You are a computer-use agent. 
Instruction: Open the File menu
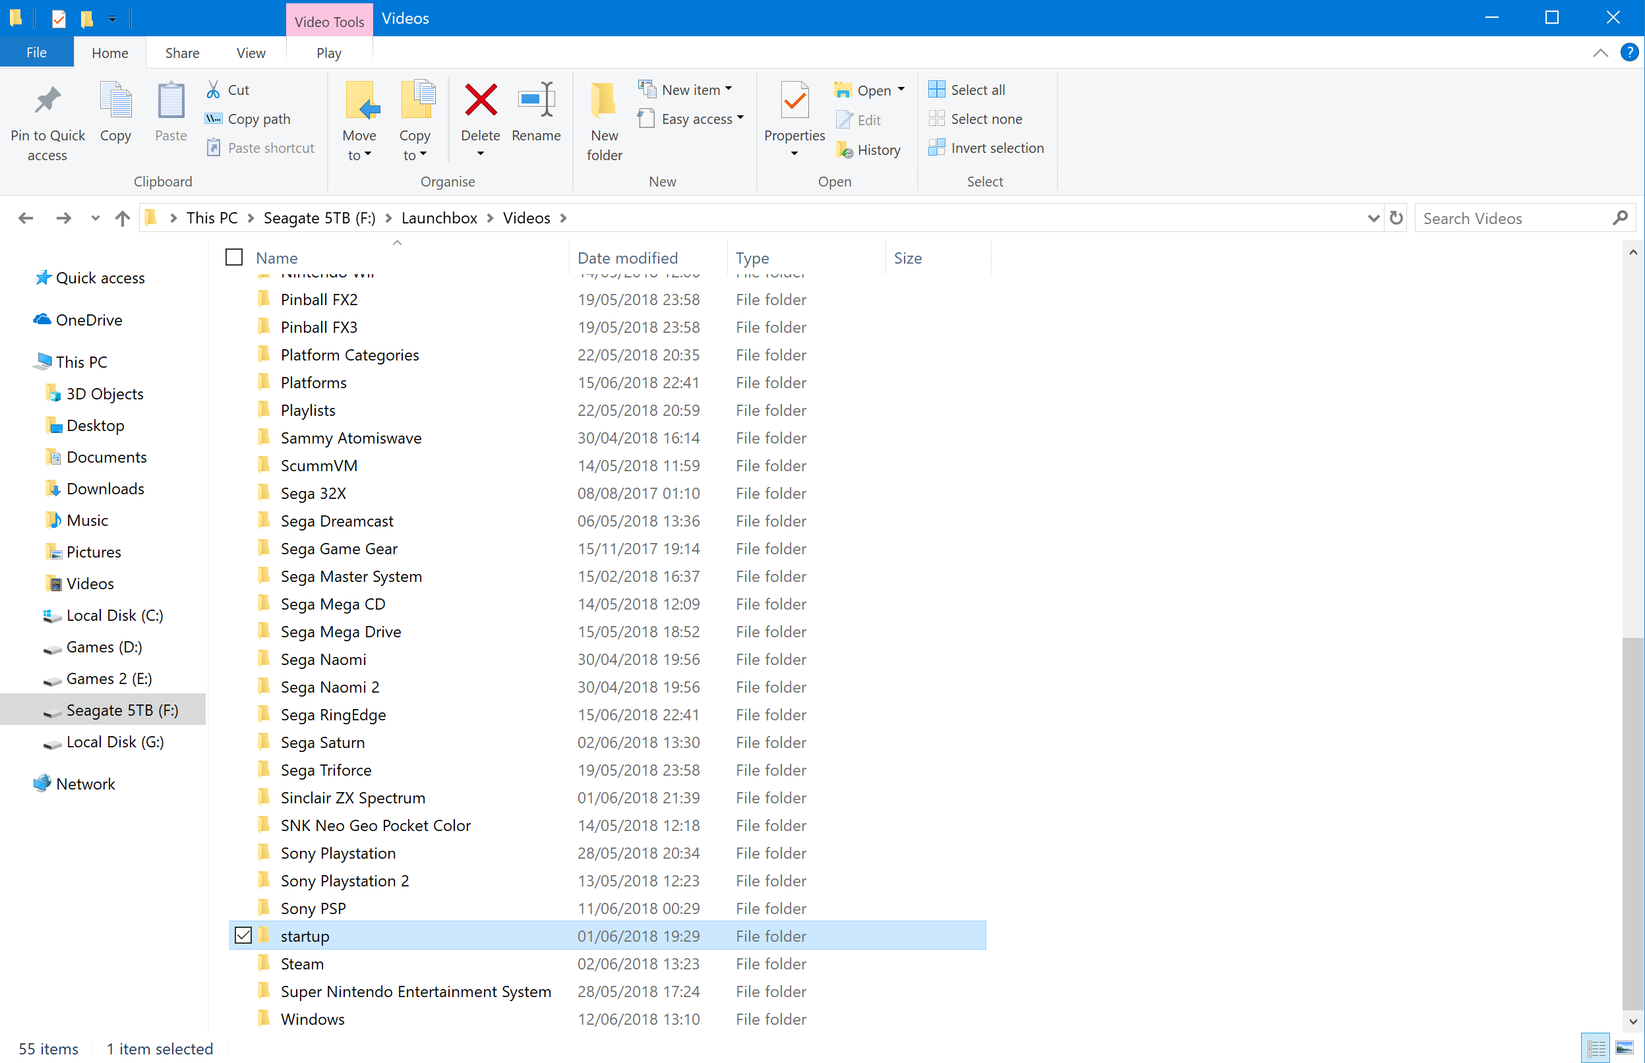coord(37,53)
